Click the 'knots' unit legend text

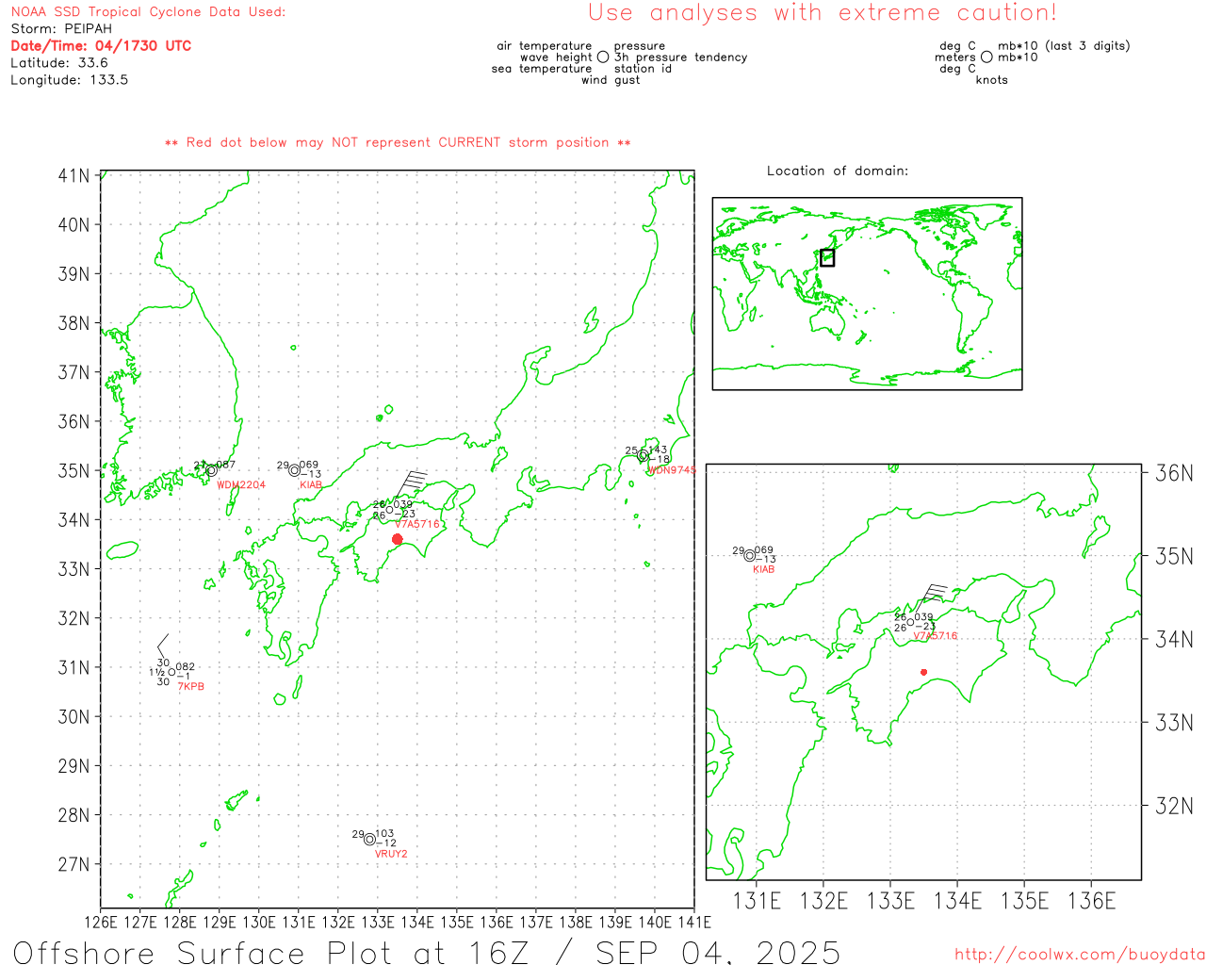pos(992,80)
